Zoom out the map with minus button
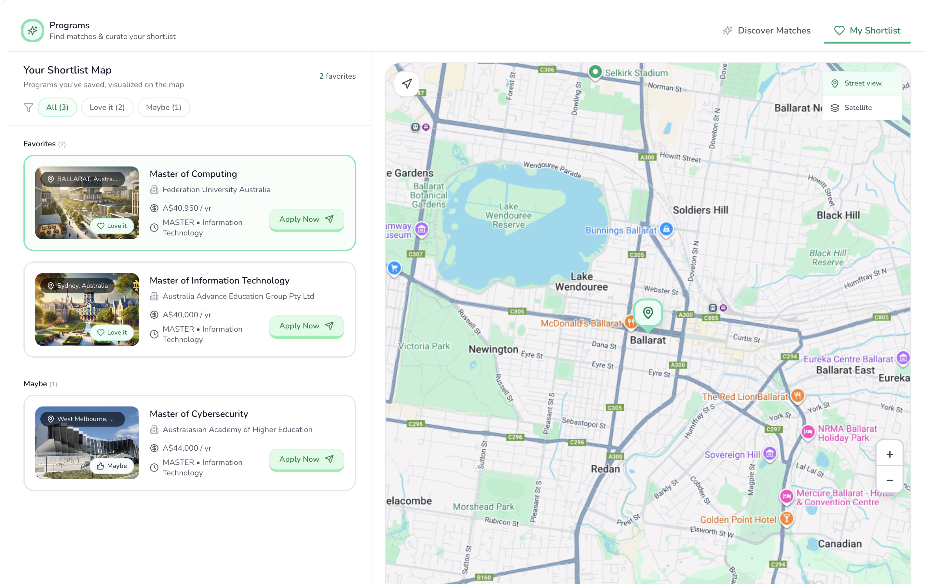Image resolution: width=926 pixels, height=584 pixels. point(890,480)
